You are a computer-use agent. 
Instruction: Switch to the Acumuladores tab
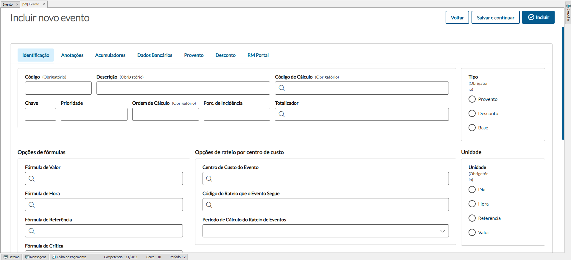[x=110, y=55]
